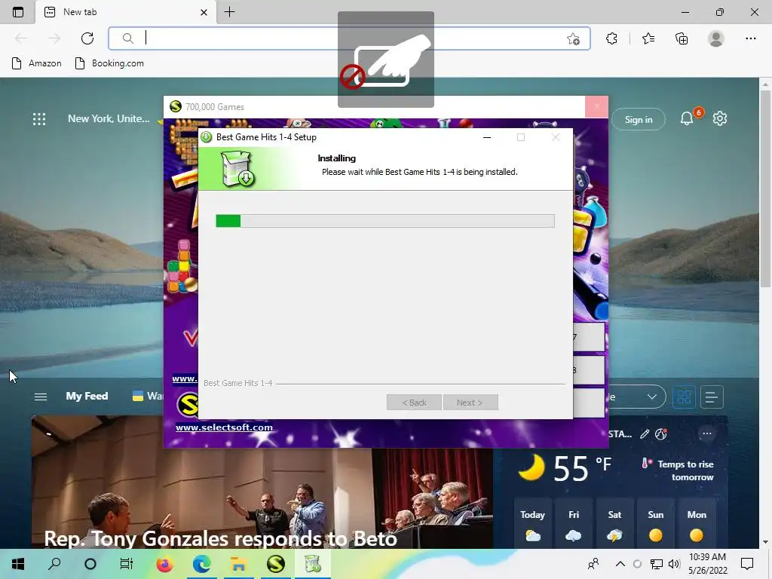
Task: Select the My Feed tab
Action: pos(87,396)
